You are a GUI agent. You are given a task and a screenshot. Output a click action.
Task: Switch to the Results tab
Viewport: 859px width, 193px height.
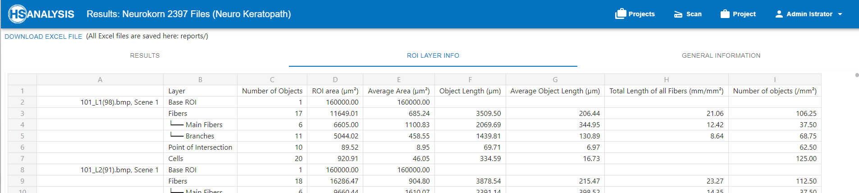[145, 55]
